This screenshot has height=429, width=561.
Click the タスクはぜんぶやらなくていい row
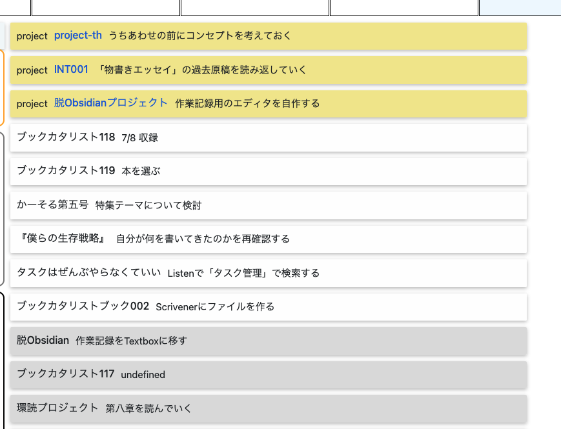coord(269,273)
